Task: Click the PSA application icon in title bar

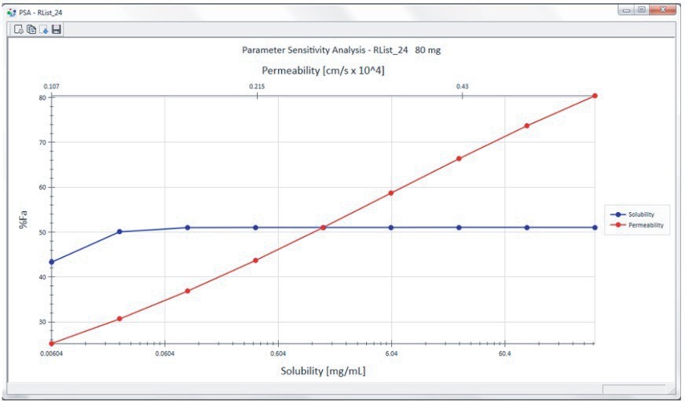Action: 12,13
